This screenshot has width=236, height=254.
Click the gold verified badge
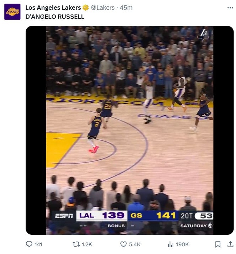(86, 8)
